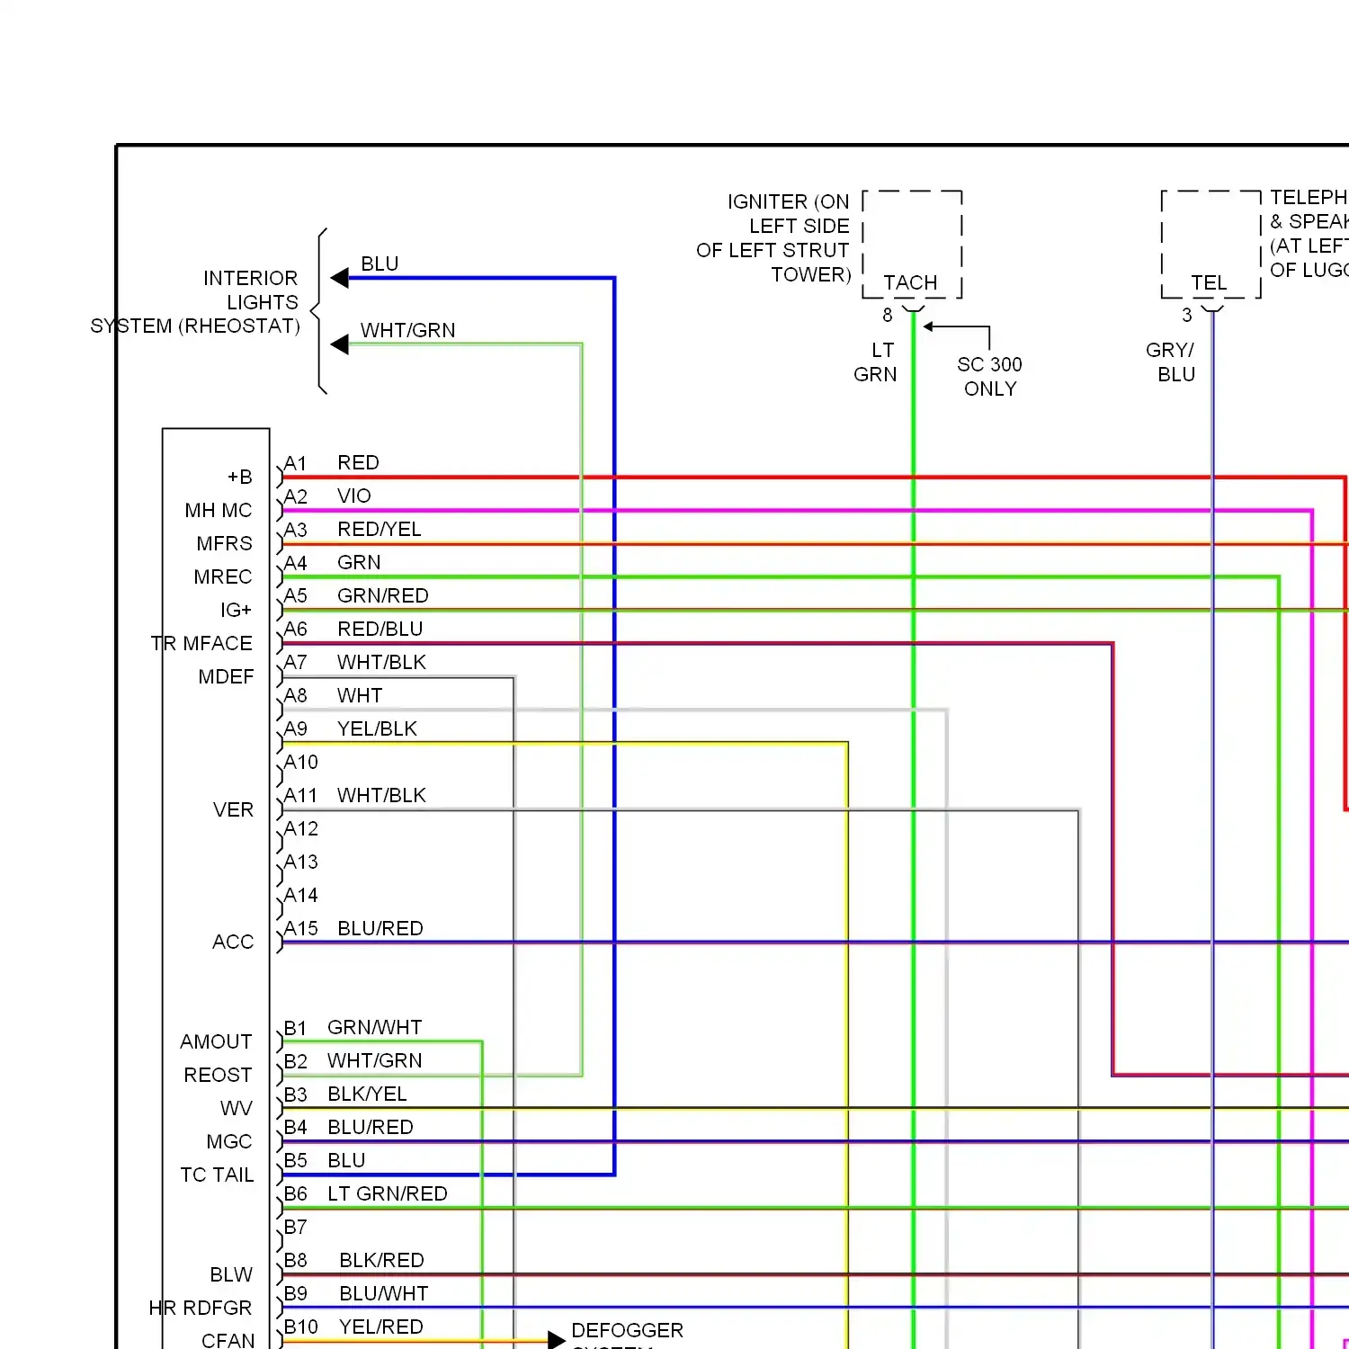Click the BLW terminal label
Screen dimensions: 1349x1349
231,1274
